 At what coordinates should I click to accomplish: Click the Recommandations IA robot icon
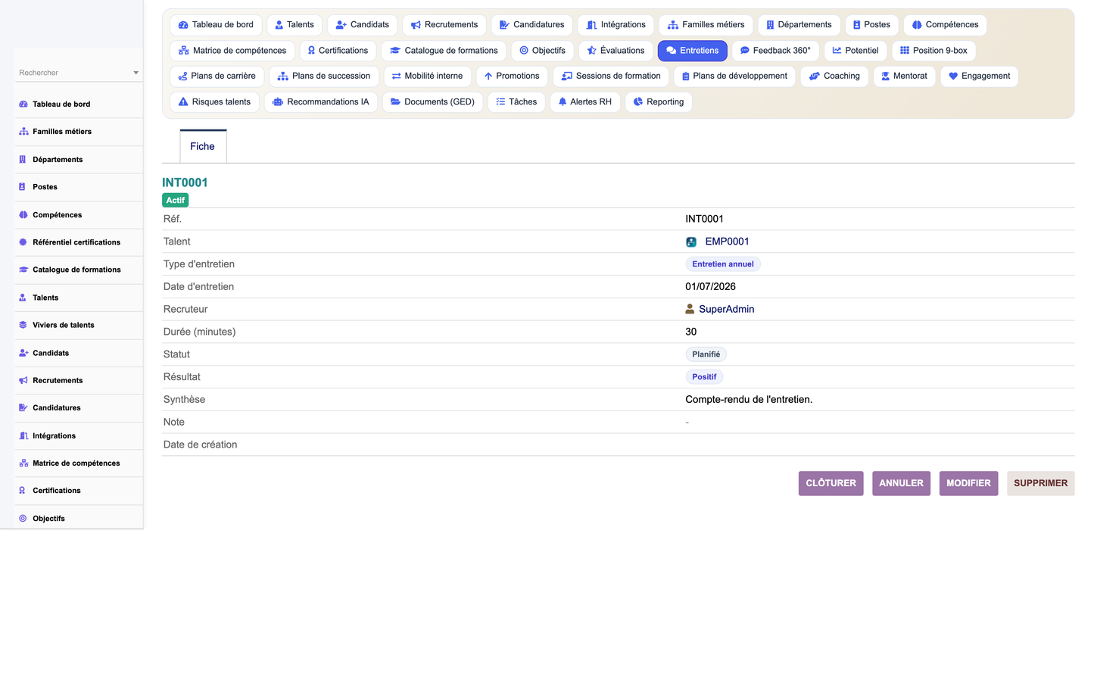(x=278, y=102)
